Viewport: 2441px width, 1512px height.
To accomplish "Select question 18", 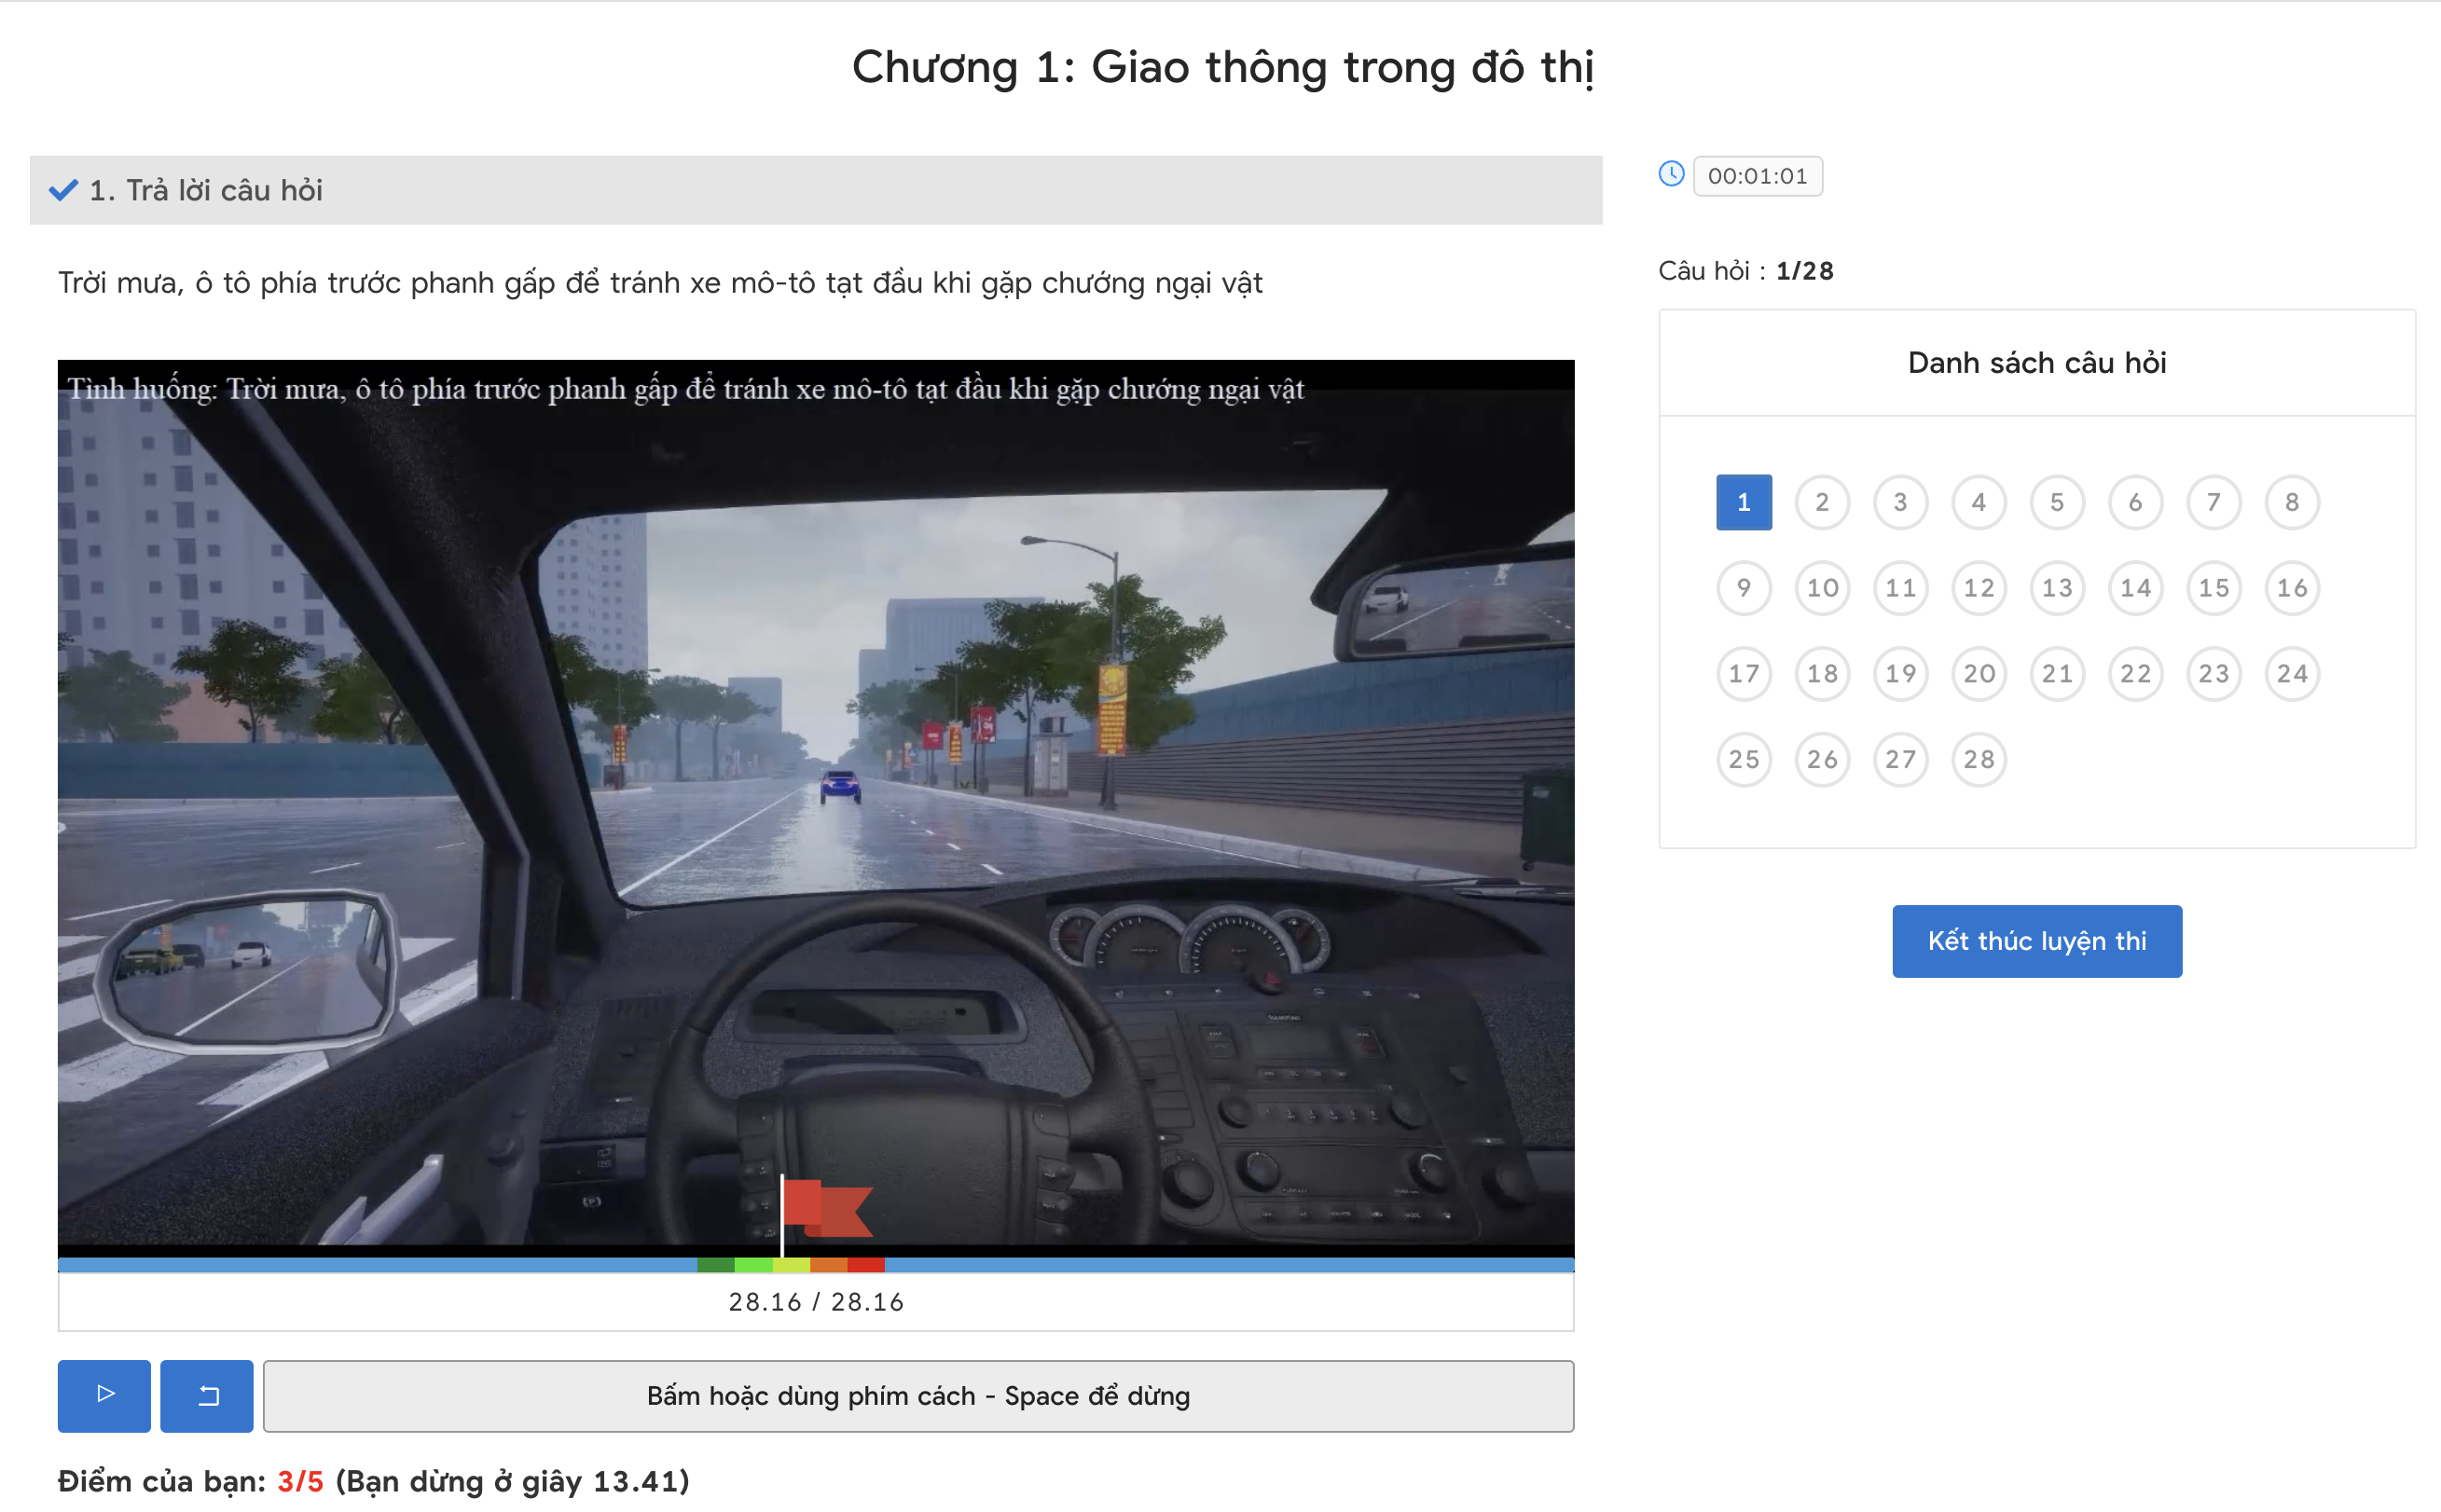I will tap(1822, 673).
